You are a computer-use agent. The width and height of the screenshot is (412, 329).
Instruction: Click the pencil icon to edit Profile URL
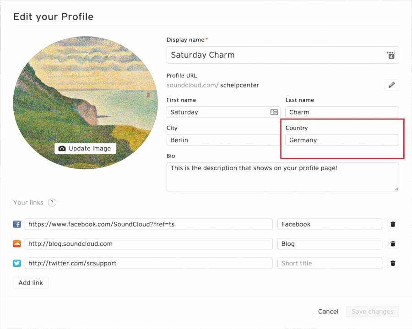pyautogui.click(x=391, y=85)
